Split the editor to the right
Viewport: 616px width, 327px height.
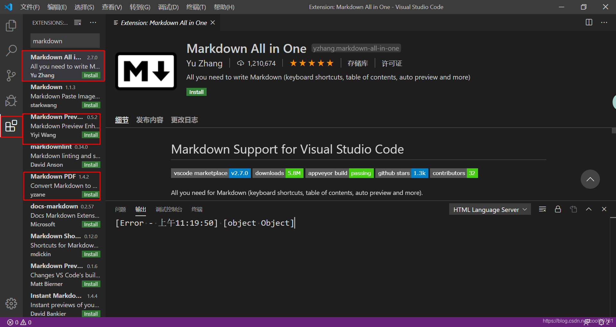click(589, 22)
